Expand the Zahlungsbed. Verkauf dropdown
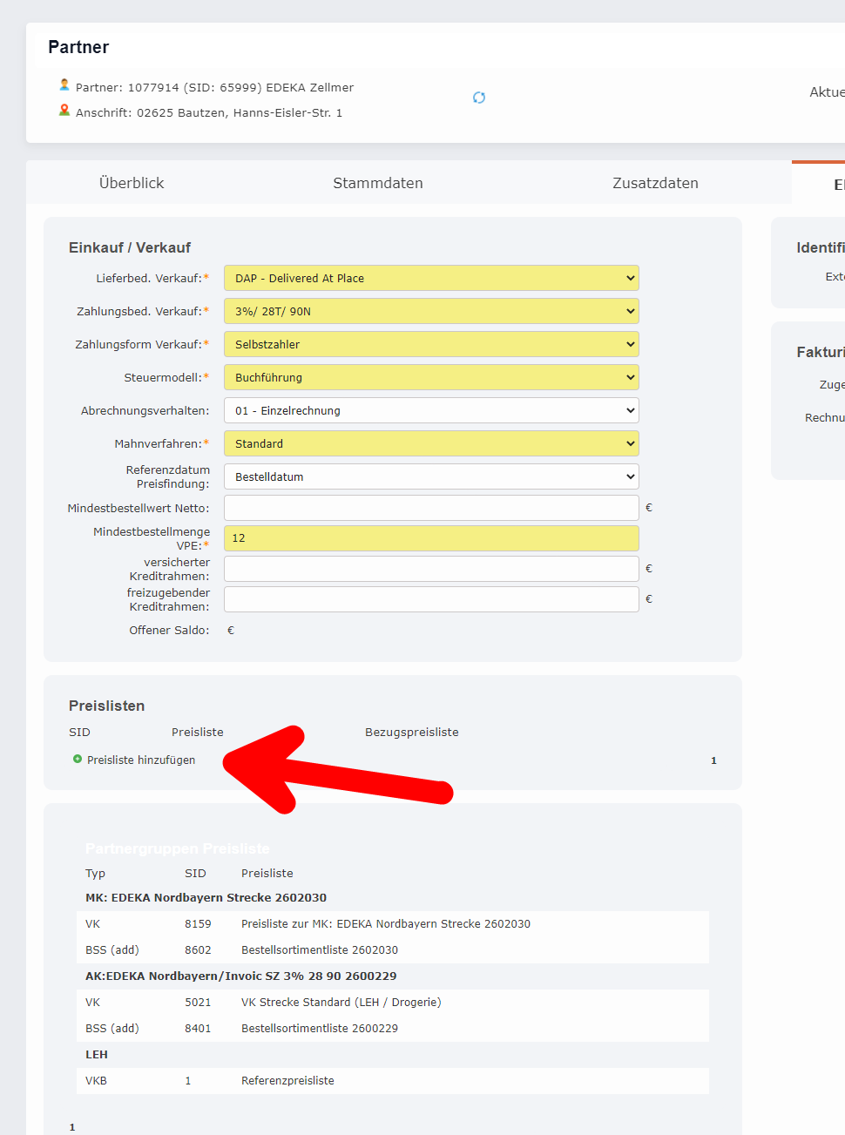Image resolution: width=845 pixels, height=1135 pixels. [431, 311]
